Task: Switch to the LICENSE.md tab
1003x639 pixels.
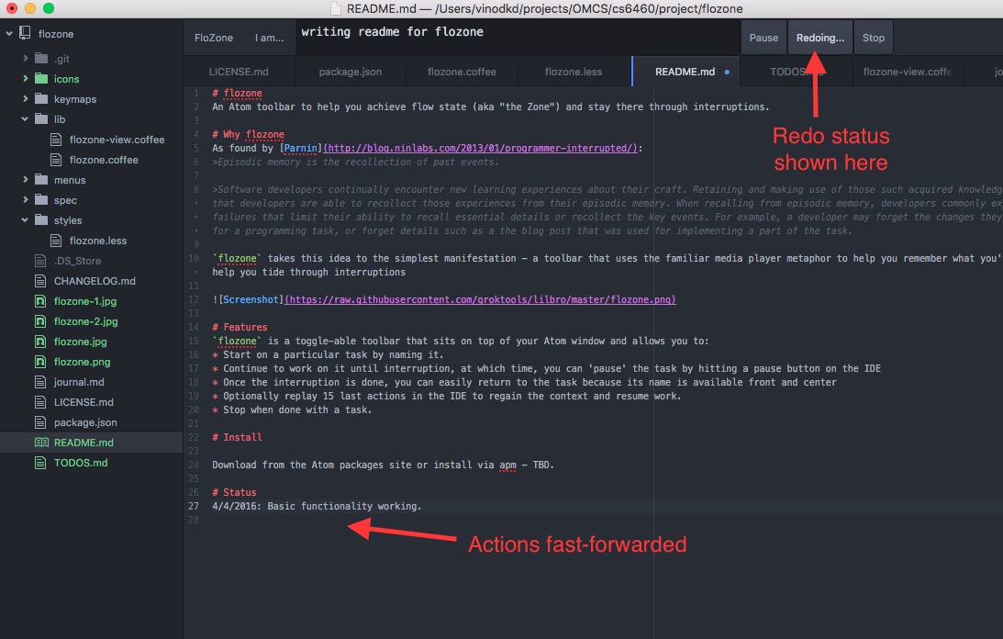Action: 239,72
